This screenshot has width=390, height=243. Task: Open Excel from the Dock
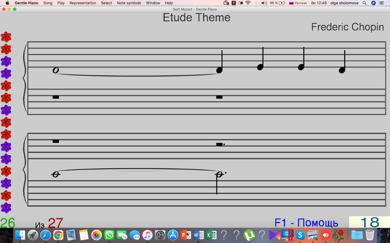coord(211,235)
